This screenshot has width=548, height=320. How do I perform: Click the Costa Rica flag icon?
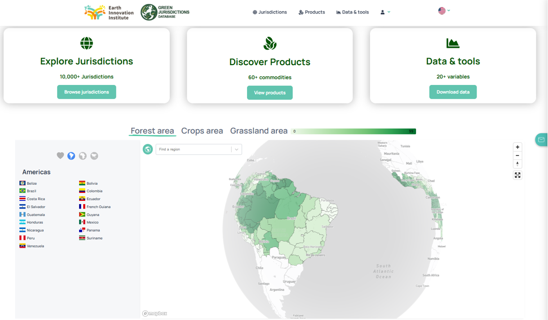(22, 199)
